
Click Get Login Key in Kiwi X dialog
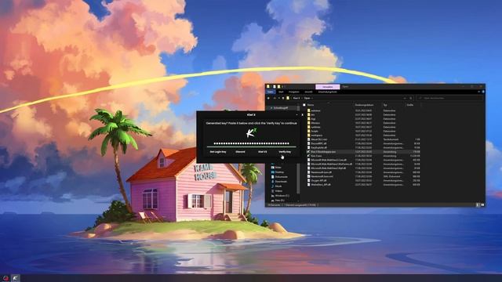[x=218, y=152]
